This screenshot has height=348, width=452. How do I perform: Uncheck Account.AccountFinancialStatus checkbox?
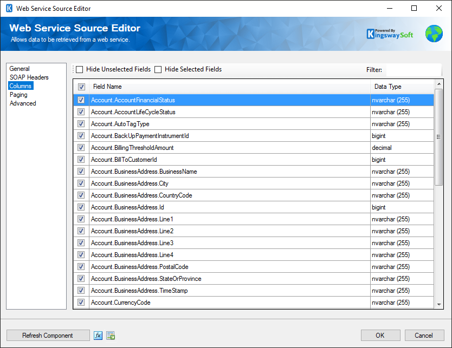point(81,100)
